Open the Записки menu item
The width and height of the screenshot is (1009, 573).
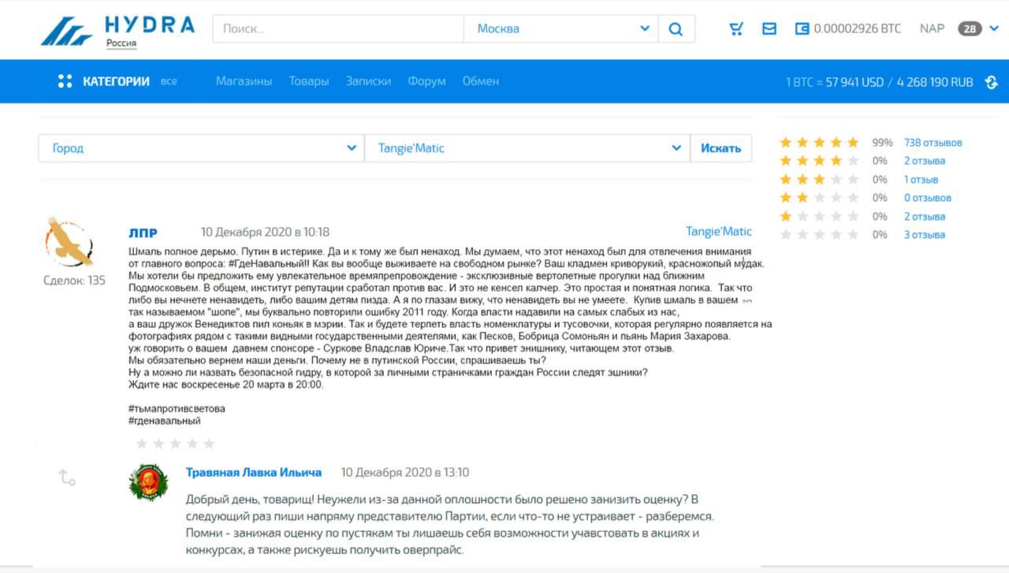pos(368,81)
